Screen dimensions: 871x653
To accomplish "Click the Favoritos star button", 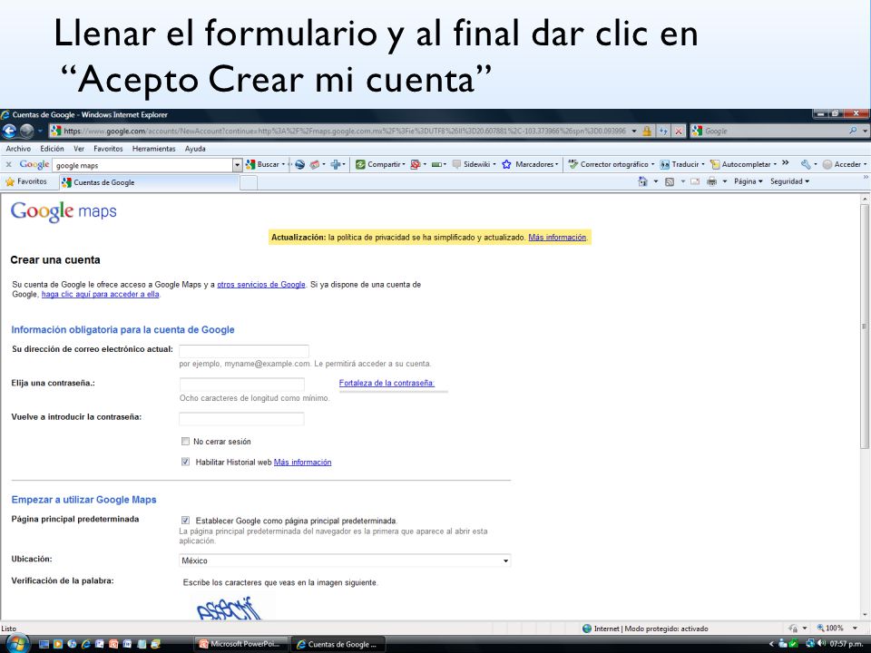I will point(26,181).
